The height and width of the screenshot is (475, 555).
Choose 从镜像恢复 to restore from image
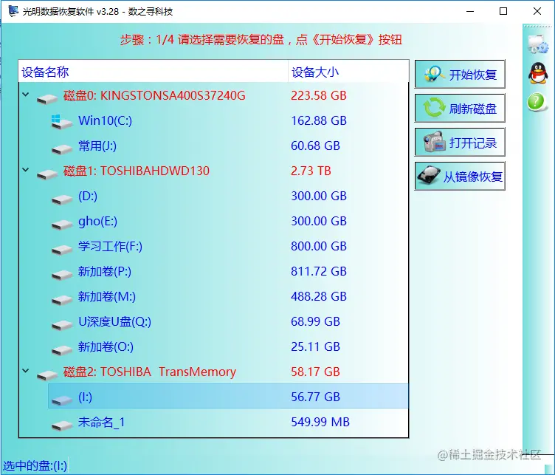pos(460,176)
